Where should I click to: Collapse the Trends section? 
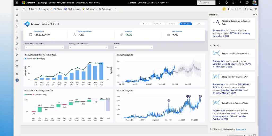pos(211,45)
